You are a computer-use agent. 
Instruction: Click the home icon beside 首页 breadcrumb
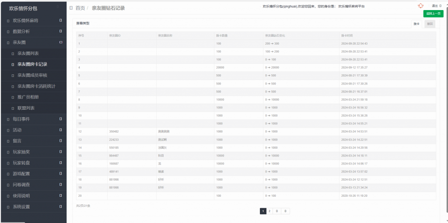tap(71, 8)
